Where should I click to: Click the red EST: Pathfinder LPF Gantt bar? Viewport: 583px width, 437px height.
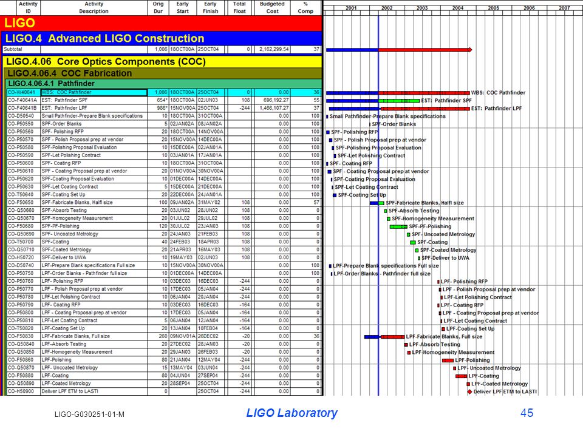coord(425,109)
